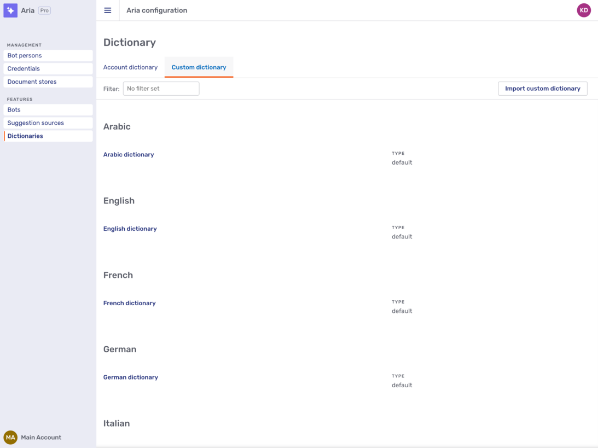Click the default type for French dictionary

(x=402, y=311)
